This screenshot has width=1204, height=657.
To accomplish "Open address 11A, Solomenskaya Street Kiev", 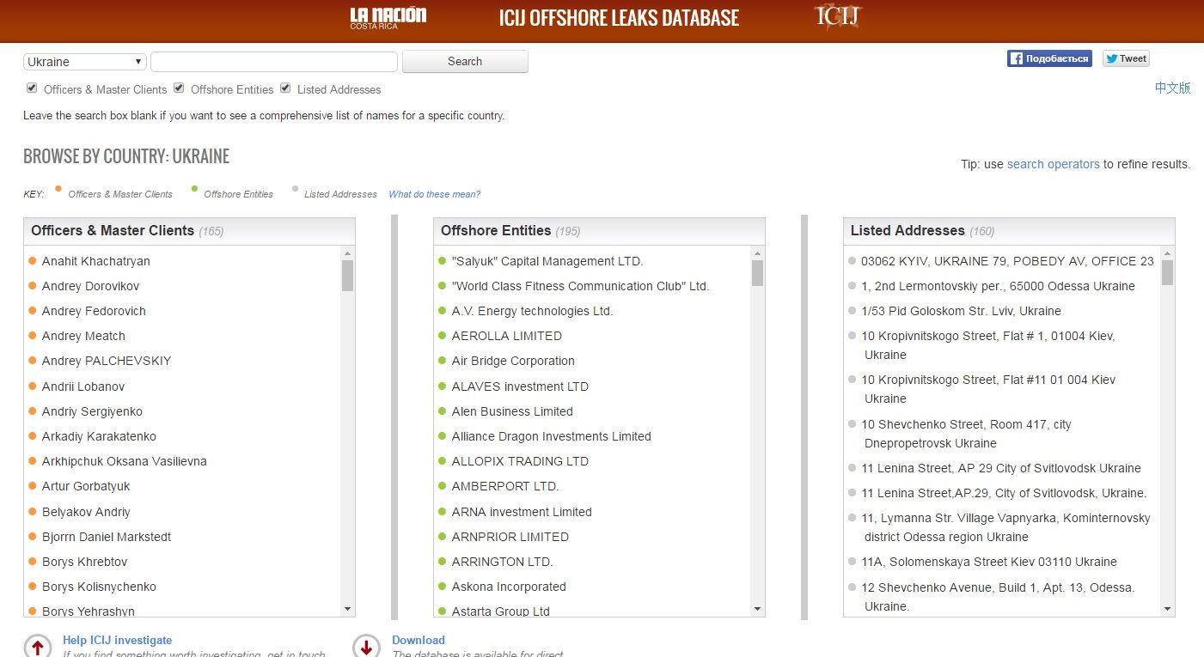I will pyautogui.click(x=989, y=562).
